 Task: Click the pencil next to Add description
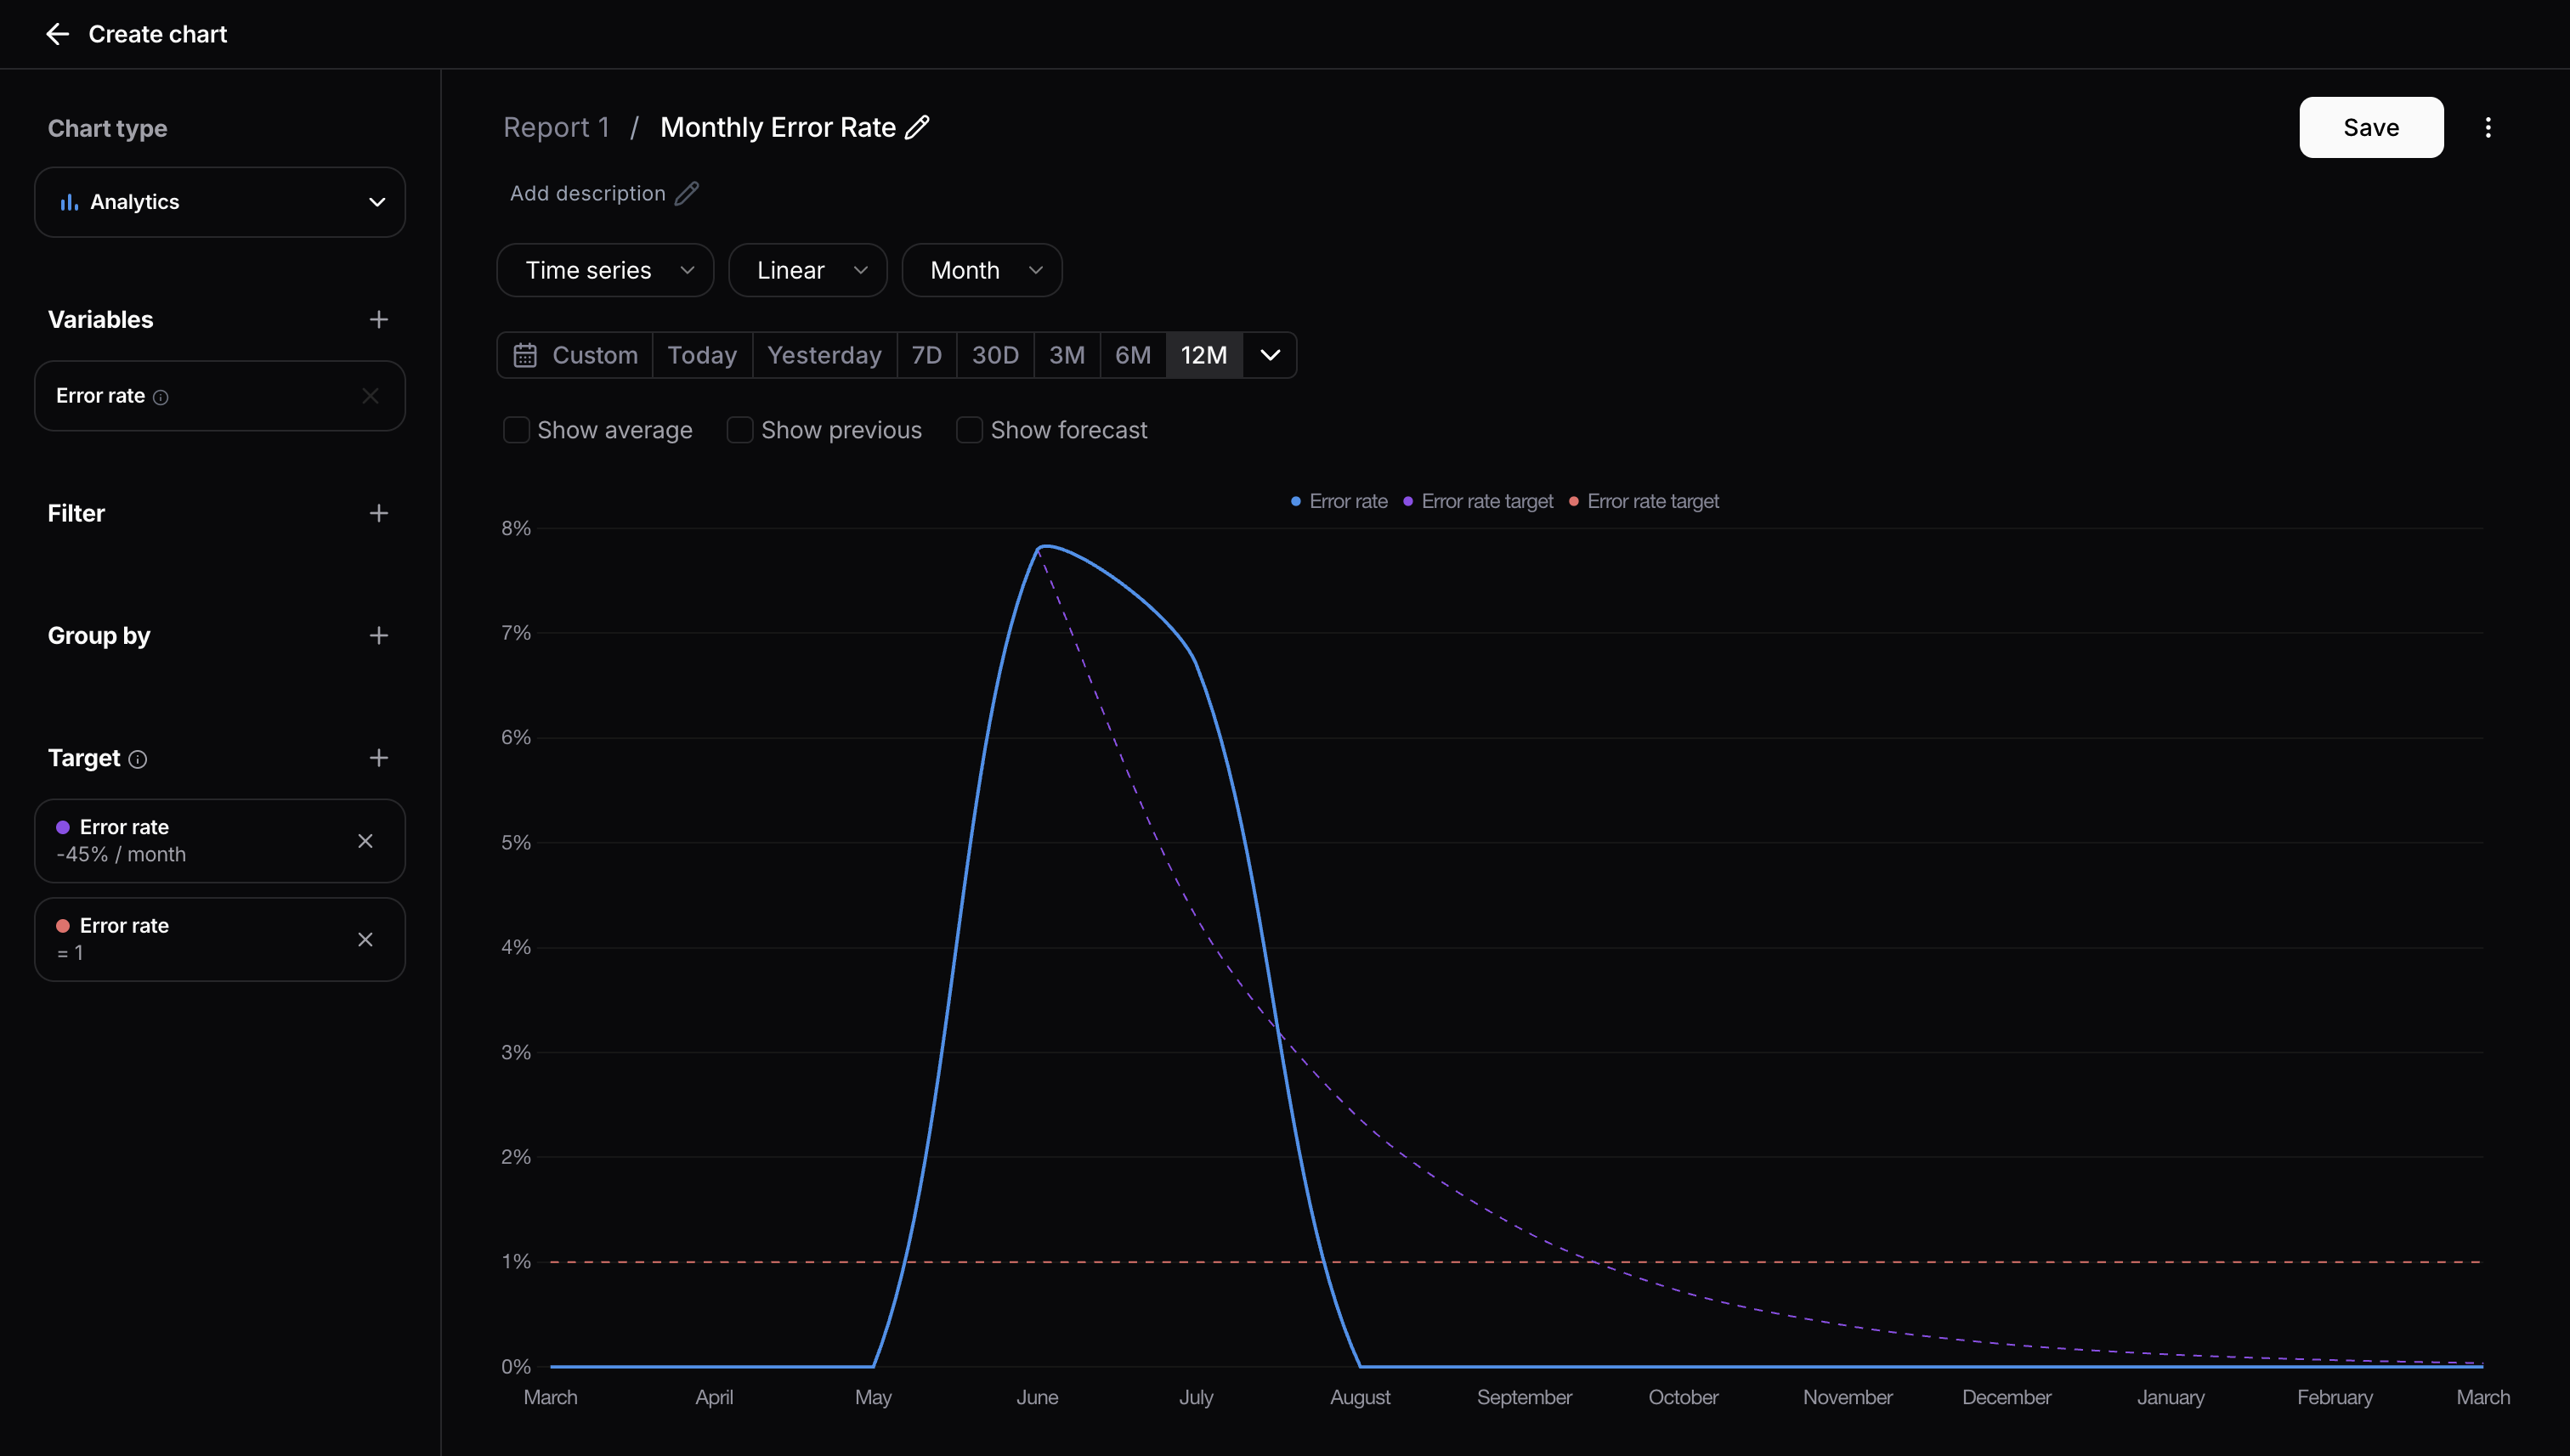pos(688,193)
